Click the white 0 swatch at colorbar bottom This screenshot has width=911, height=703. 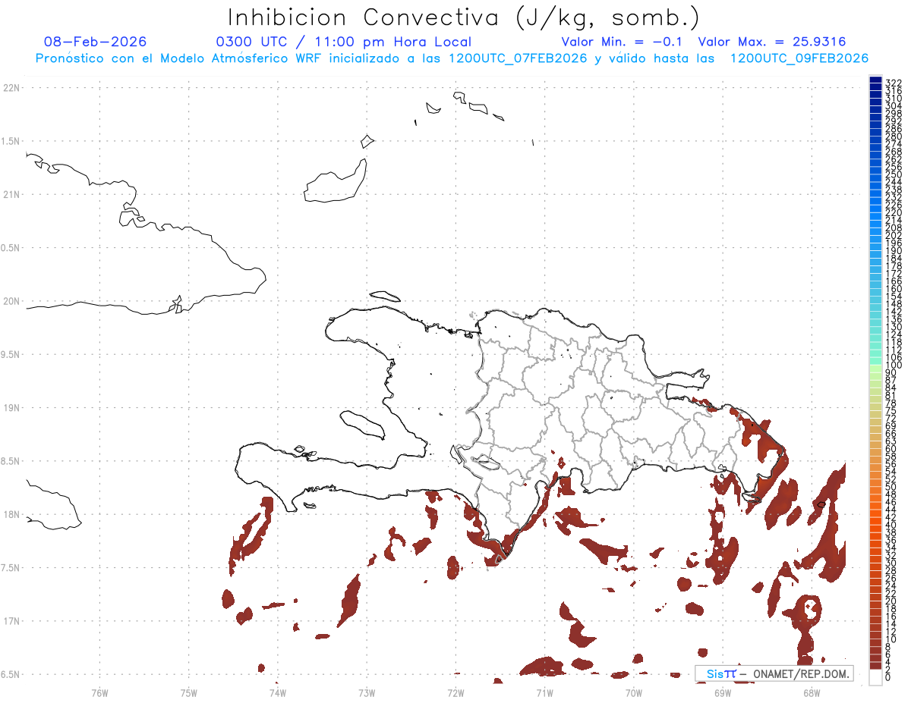[875, 678]
